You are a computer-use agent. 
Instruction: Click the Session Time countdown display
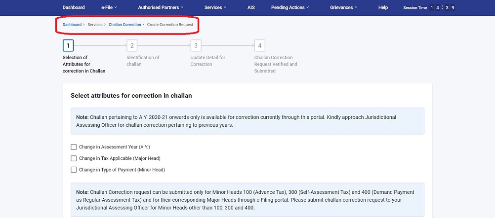click(442, 8)
